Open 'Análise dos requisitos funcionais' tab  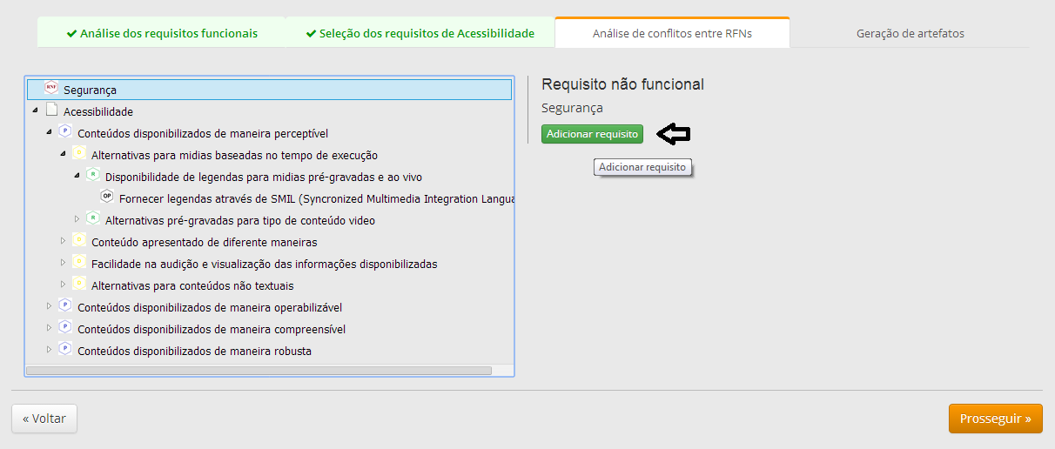point(162,33)
